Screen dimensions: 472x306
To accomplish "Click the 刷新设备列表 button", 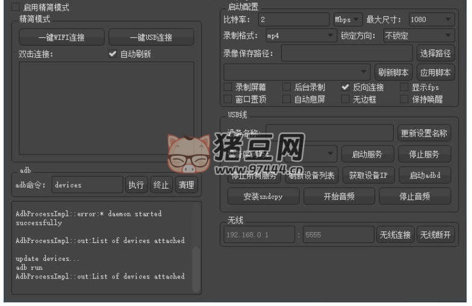I will pos(312,176).
